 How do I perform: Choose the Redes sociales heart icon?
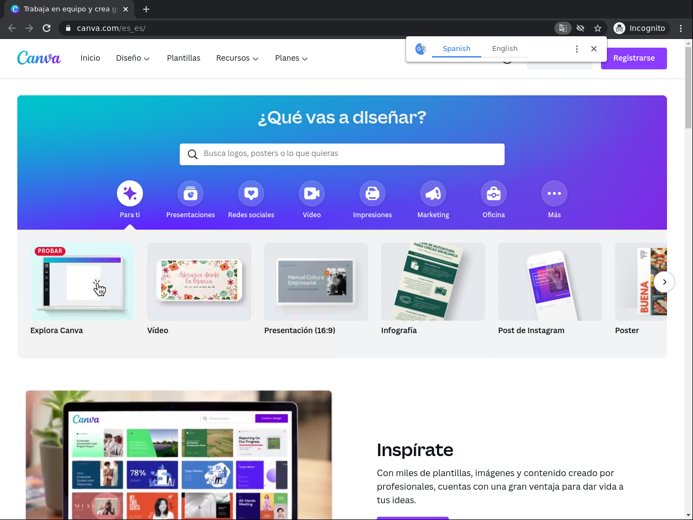(251, 193)
